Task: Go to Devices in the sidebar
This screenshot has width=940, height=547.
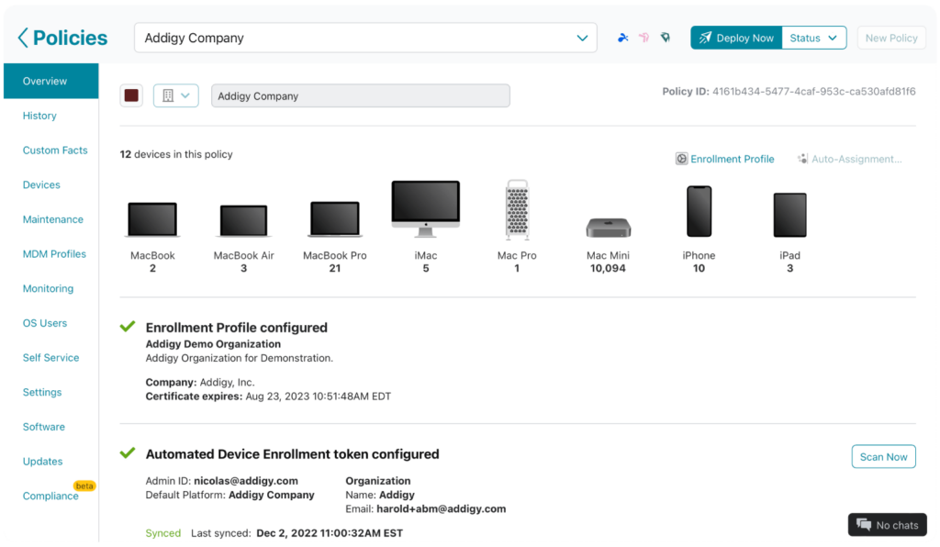Action: (41, 184)
